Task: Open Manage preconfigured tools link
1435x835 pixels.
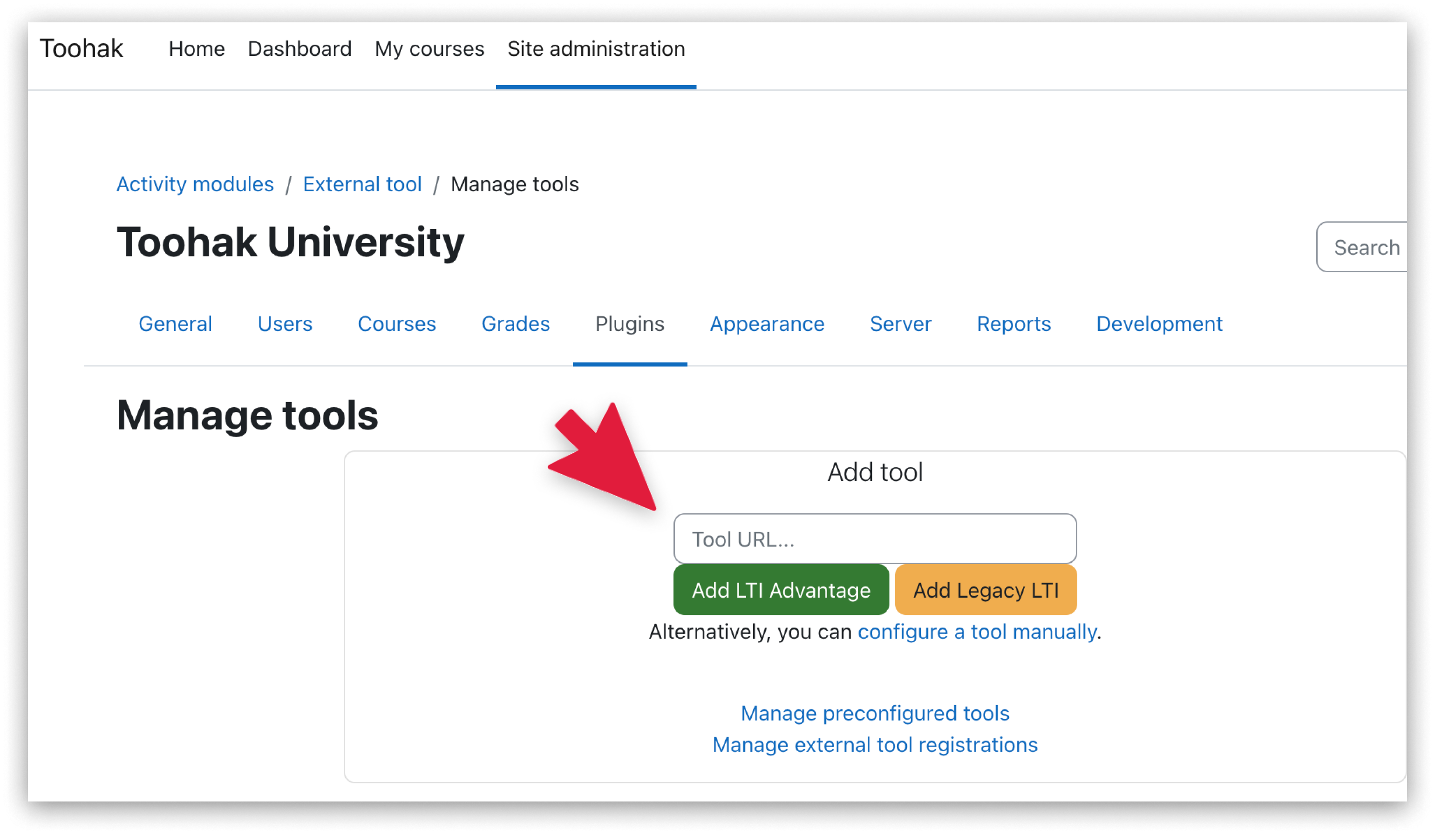Action: coord(875,714)
